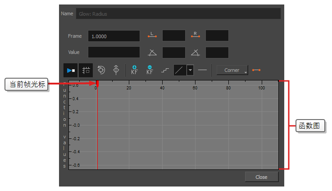Click the add keyframe icon
The image size is (332, 191).
pos(134,70)
